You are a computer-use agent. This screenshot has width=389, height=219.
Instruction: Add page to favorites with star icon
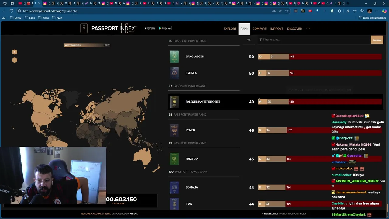point(287,11)
